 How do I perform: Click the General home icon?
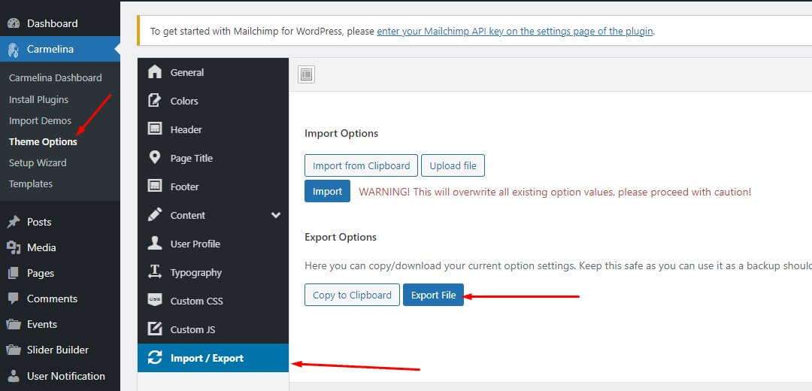pos(155,72)
